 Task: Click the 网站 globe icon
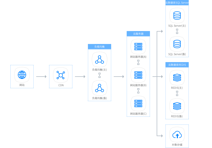[22, 75]
